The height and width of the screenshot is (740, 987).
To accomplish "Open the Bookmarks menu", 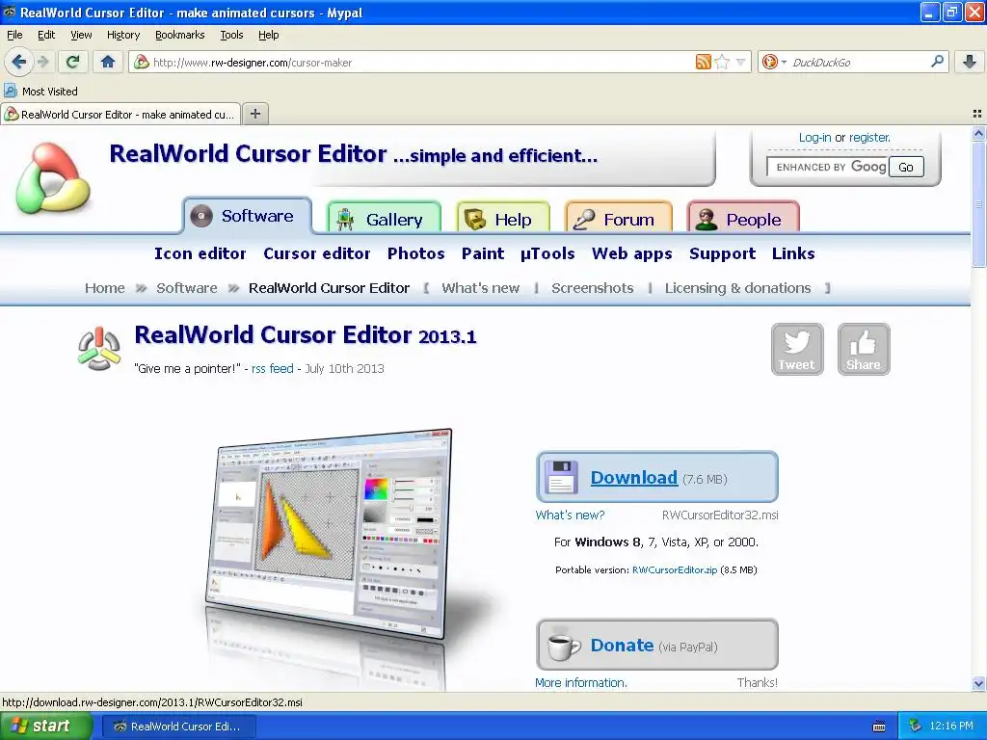I will [x=179, y=35].
